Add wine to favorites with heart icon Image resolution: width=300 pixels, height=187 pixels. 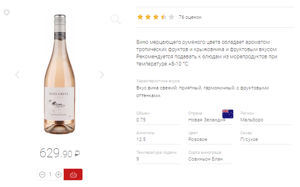click(x=6, y=13)
